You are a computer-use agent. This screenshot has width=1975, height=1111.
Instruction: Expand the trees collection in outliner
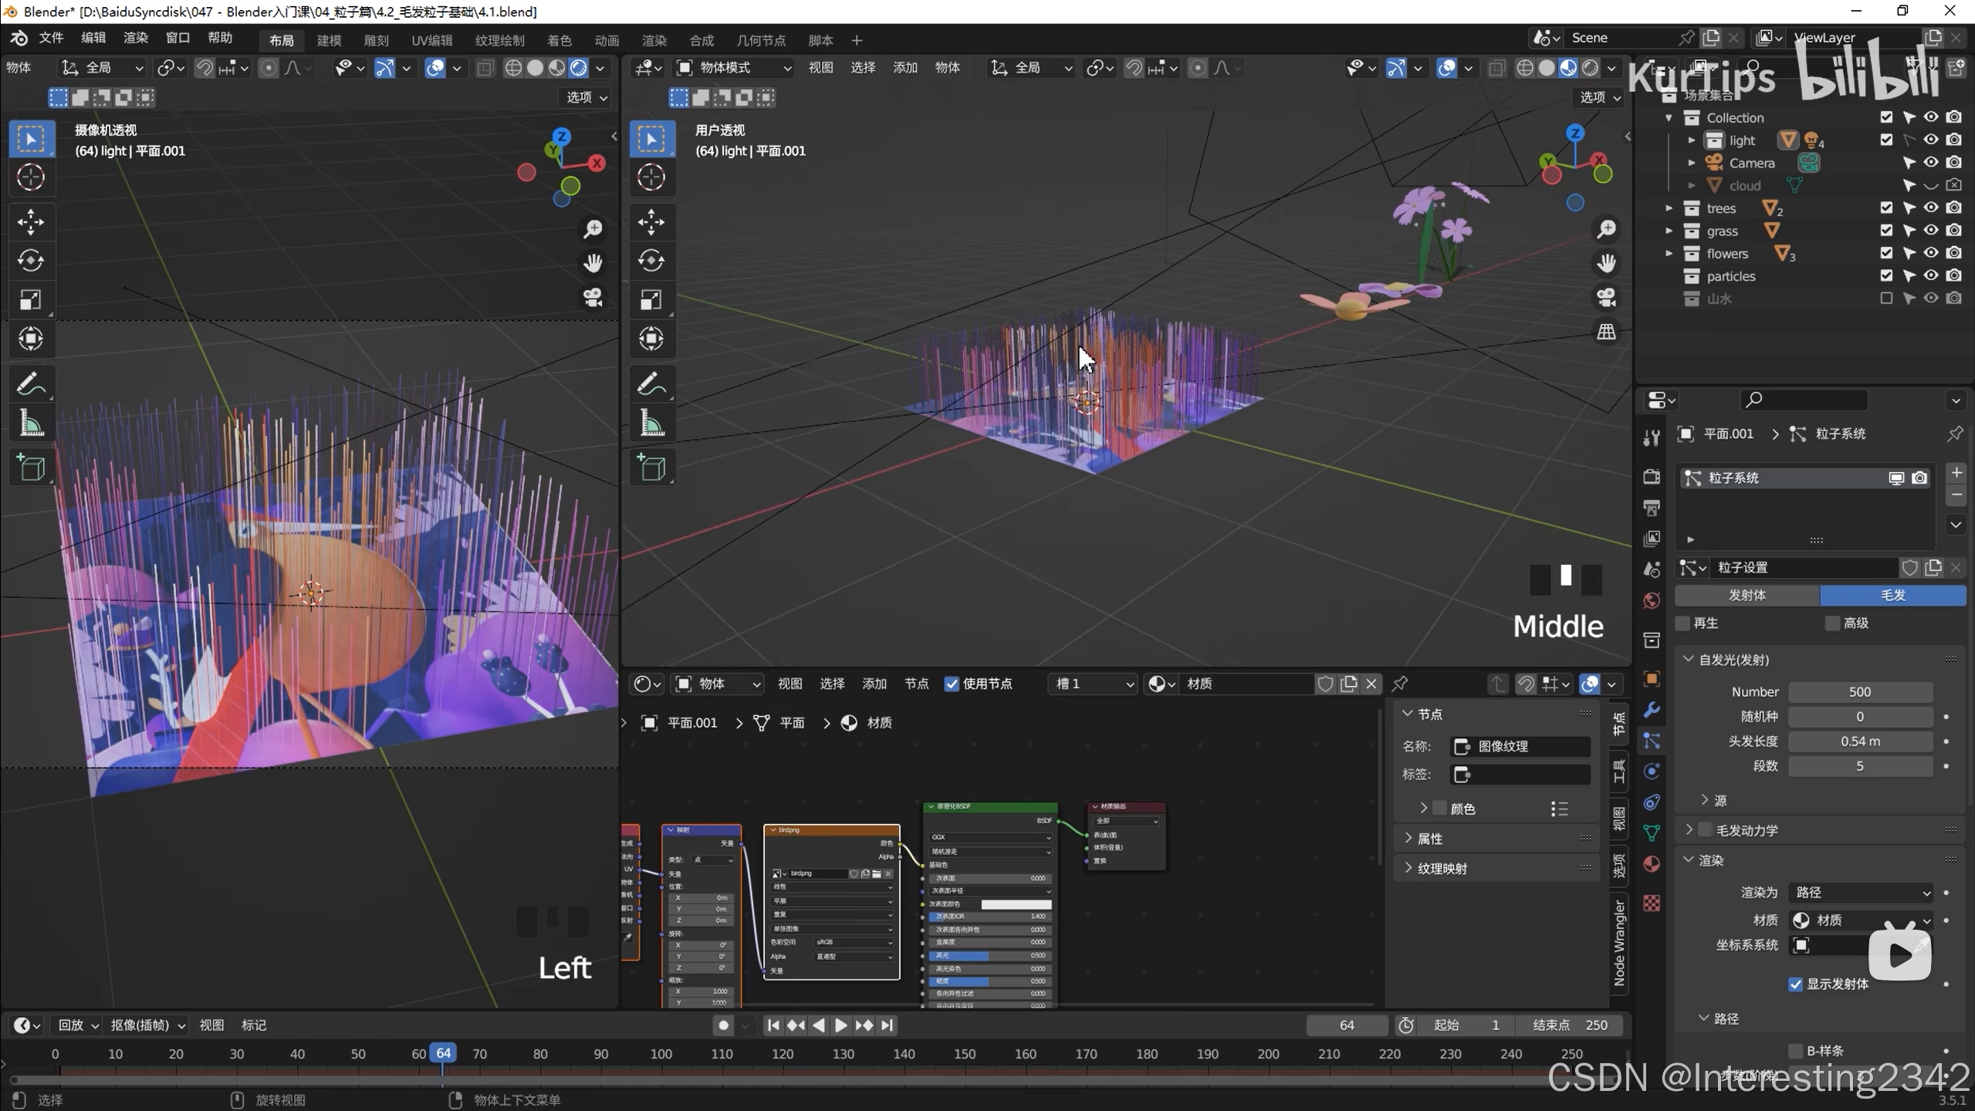[x=1669, y=208]
